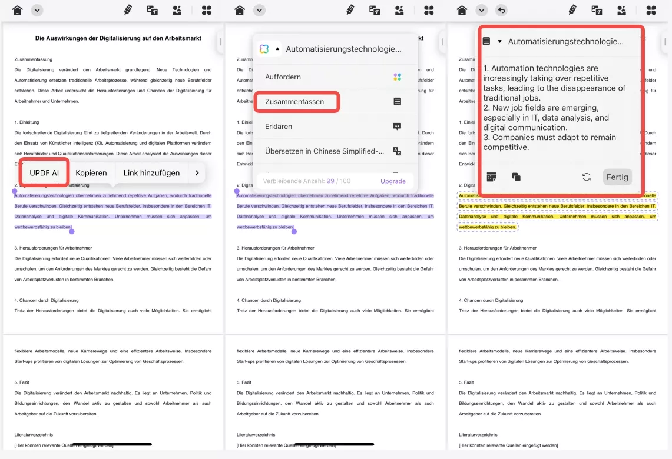This screenshot has width=672, height=459.
Task: Open the home icon in the left screen
Action: click(x=18, y=10)
